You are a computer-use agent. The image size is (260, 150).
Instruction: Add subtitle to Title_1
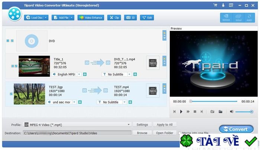pos(135,74)
